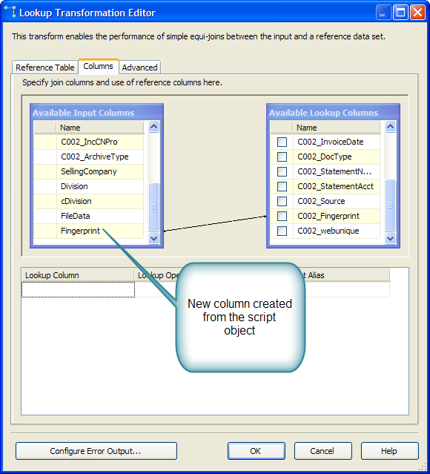Click the C002_Fingerprint lookup column name

point(328,216)
